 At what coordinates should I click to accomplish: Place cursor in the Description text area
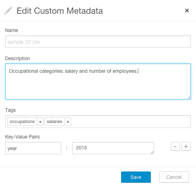98,82
